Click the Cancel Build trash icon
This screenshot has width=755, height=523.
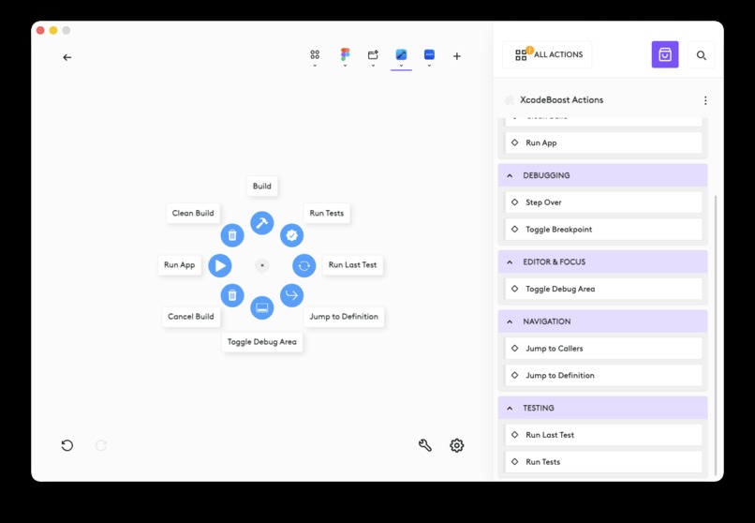[232, 295]
